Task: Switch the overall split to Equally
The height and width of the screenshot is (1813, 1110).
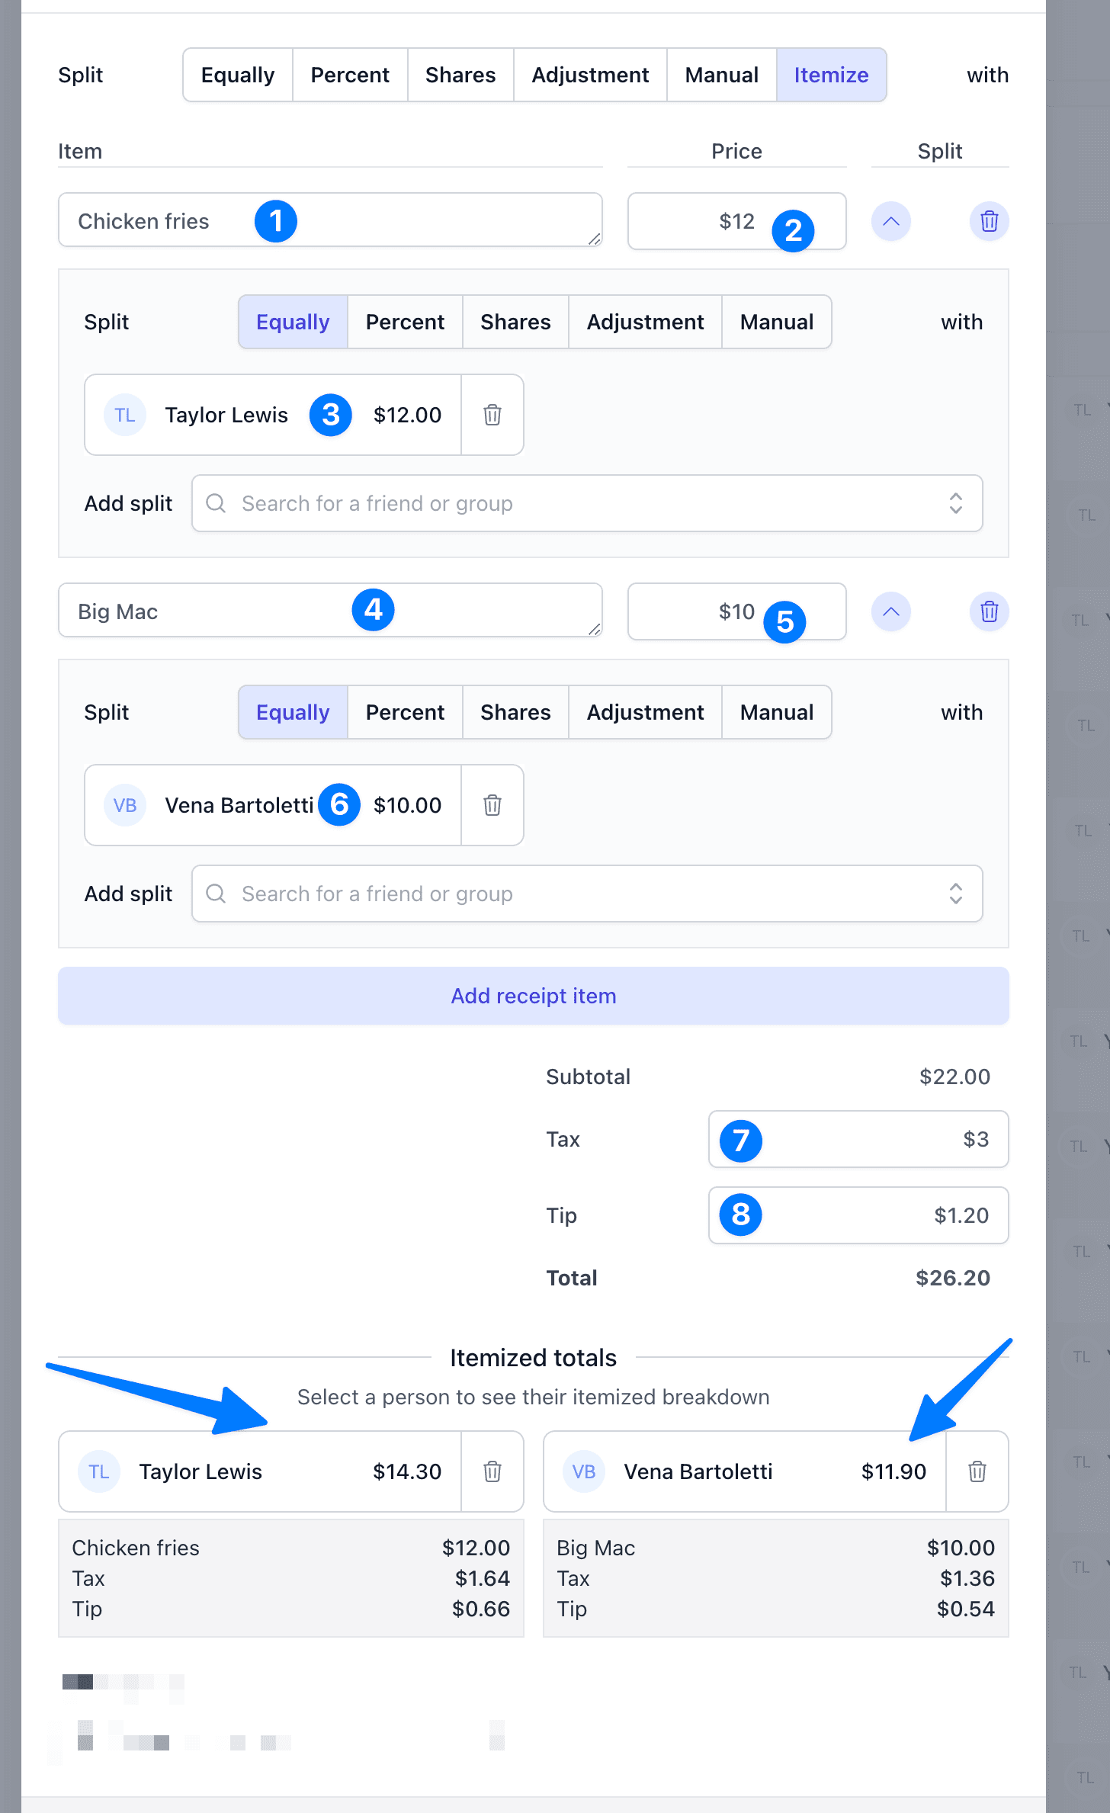Action: click(x=237, y=74)
